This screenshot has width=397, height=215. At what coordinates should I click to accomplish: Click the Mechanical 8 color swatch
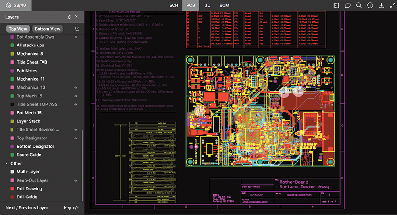click(x=12, y=54)
